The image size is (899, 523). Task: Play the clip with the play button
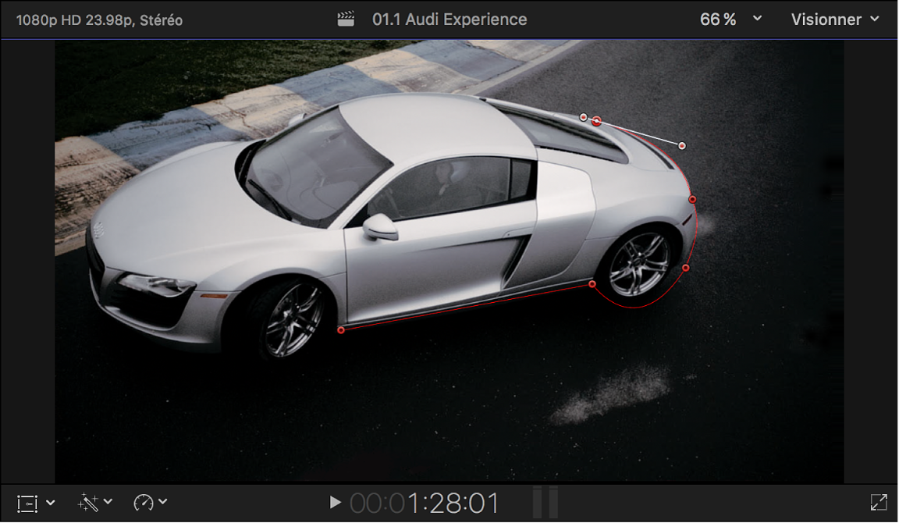pos(335,503)
